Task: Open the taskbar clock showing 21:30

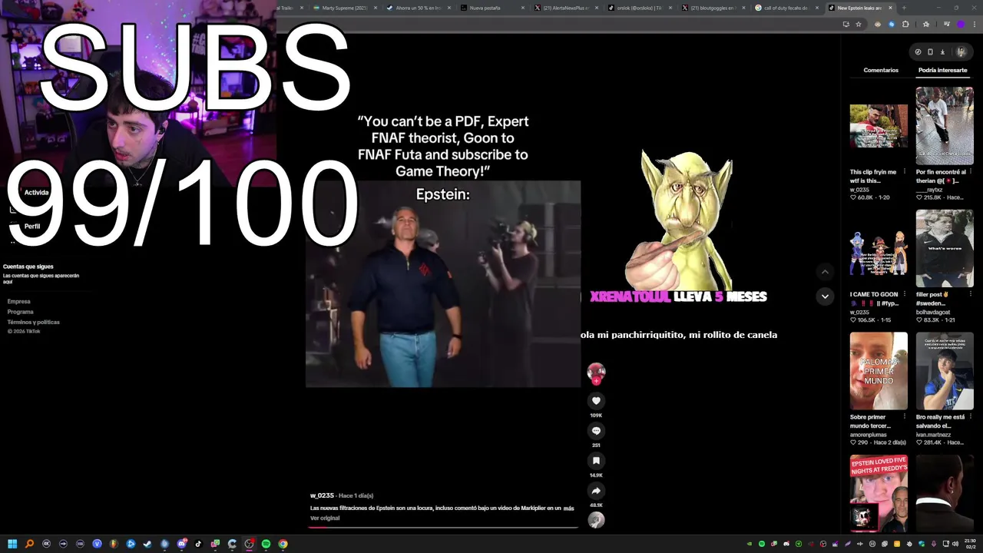Action: pyautogui.click(x=970, y=544)
